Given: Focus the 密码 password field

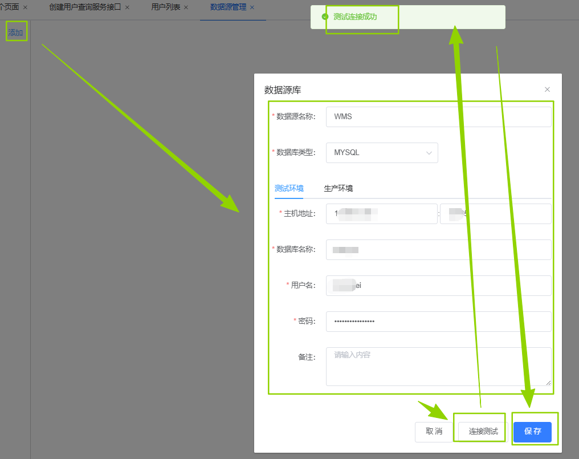Looking at the screenshot, I should tap(438, 322).
